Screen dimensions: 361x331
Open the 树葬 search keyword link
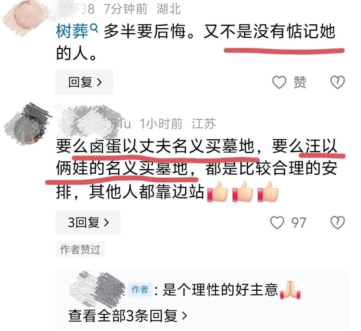tap(72, 32)
